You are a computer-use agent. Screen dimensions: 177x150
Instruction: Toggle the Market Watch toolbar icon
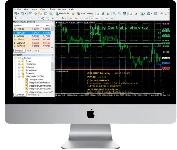[x=30, y=14]
